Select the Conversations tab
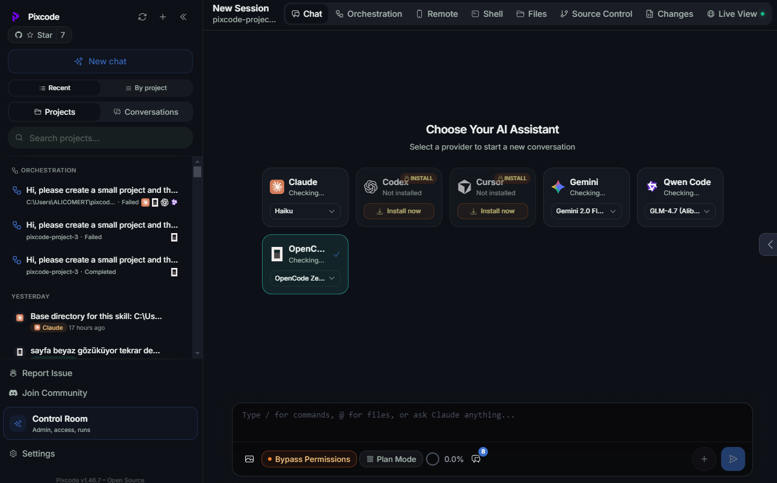 point(146,112)
